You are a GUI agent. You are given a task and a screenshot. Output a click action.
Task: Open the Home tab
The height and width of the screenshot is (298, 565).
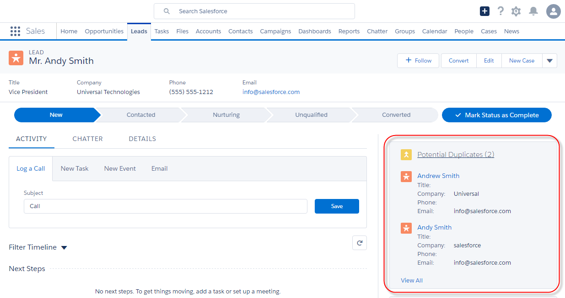click(x=69, y=31)
